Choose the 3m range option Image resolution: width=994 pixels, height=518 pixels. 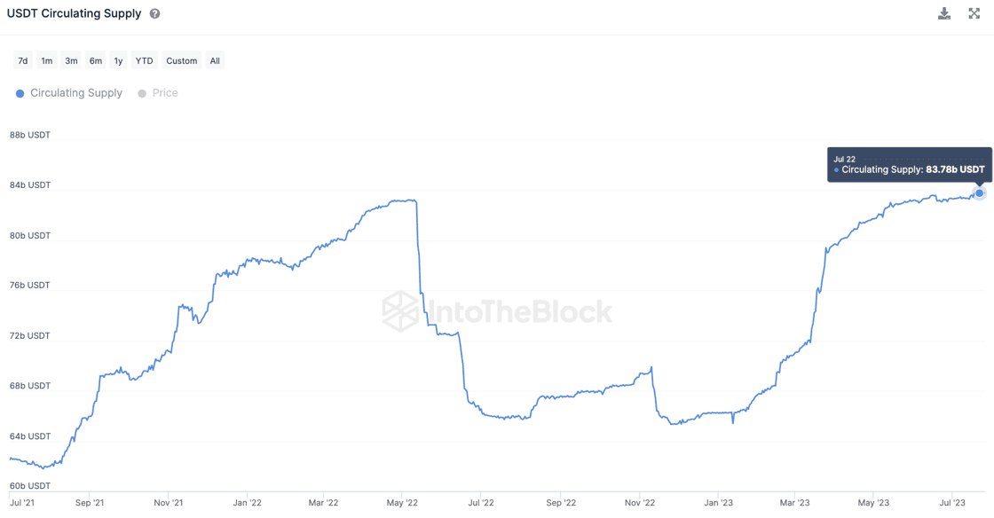71,61
